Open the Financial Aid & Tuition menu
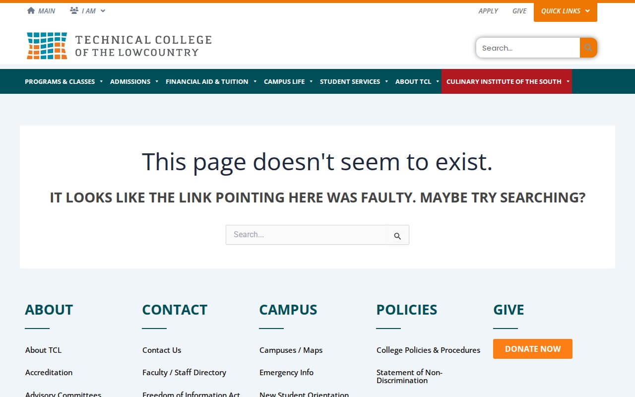Image resolution: width=635 pixels, height=397 pixels. coord(207,82)
